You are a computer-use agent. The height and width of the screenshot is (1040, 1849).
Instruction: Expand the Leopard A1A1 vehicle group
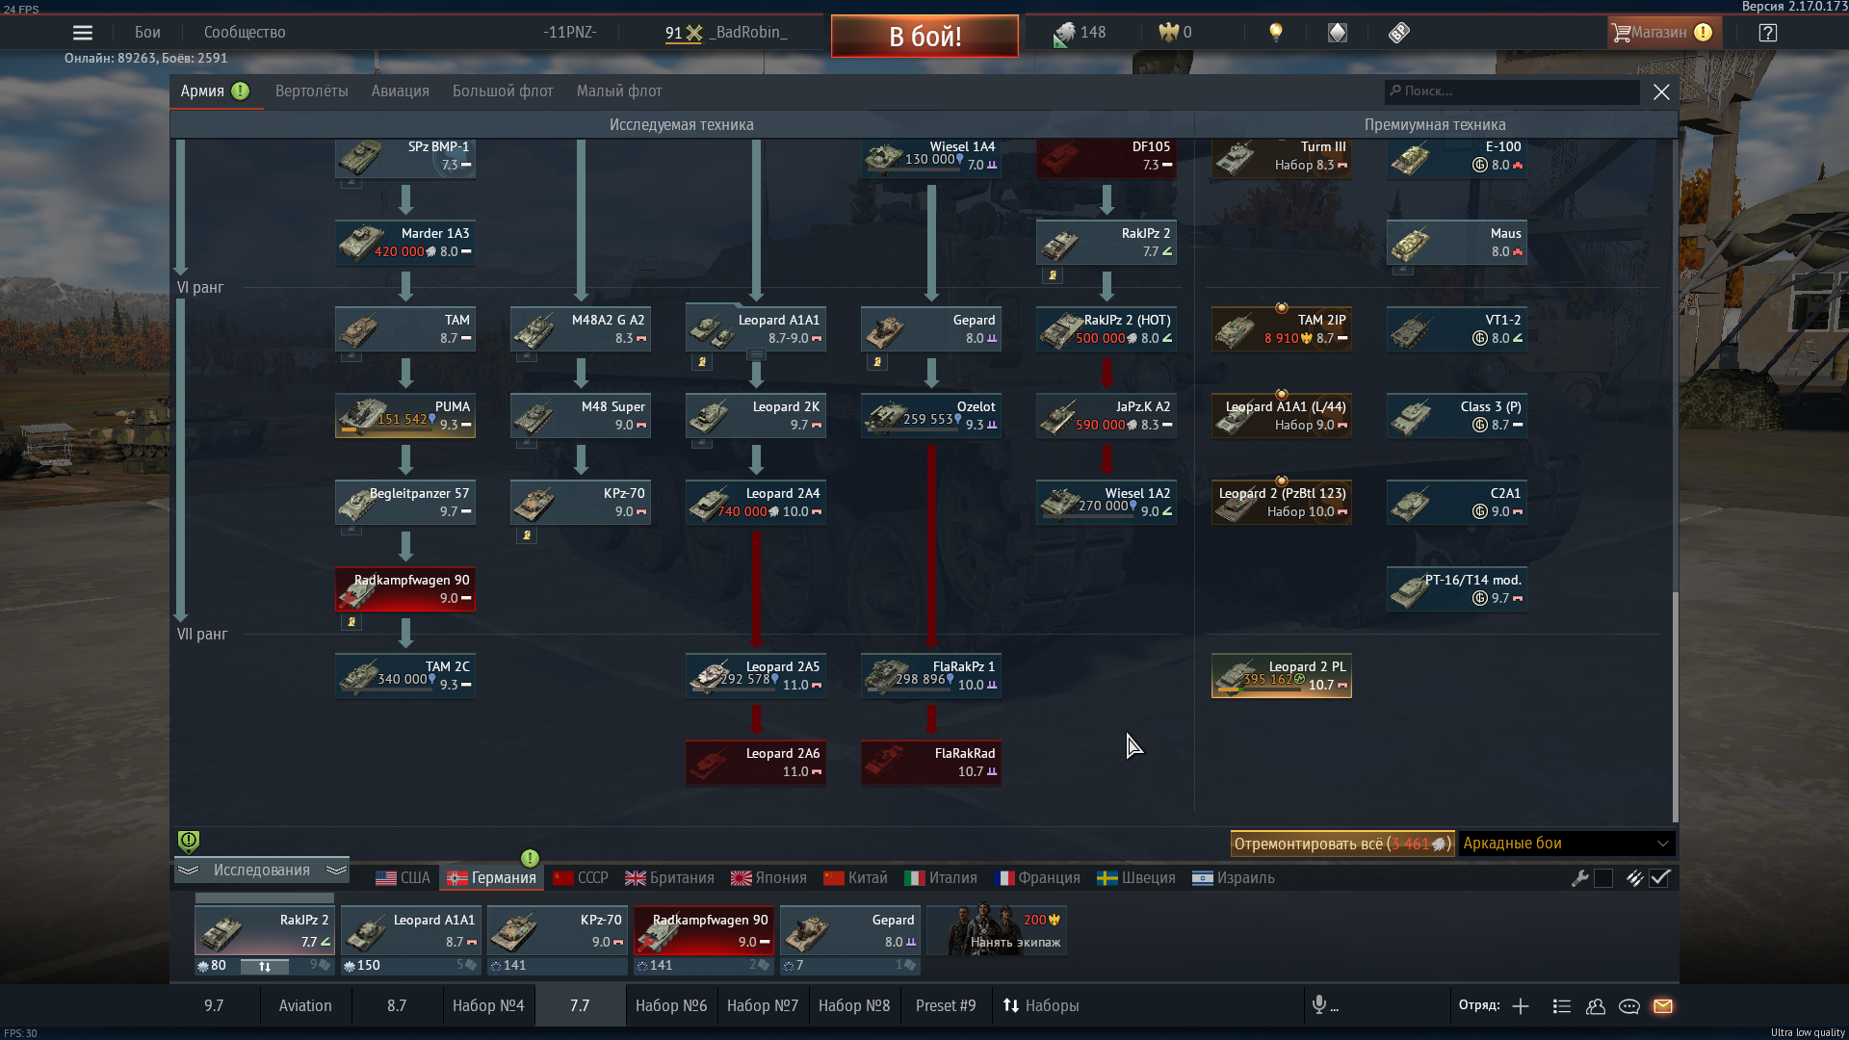point(757,355)
